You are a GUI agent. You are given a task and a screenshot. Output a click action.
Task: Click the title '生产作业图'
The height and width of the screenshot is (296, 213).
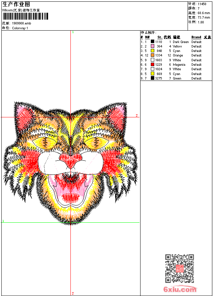16,4
